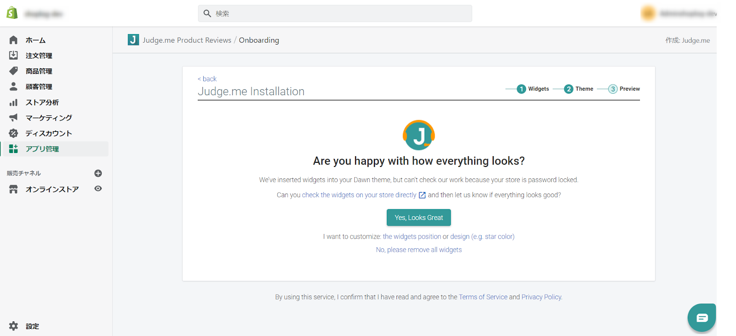
Task: Focus the 検索 search field
Action: click(x=335, y=13)
